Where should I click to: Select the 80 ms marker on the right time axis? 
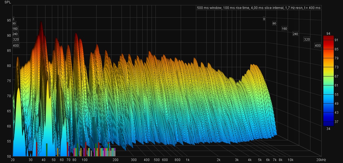click(274, 24)
